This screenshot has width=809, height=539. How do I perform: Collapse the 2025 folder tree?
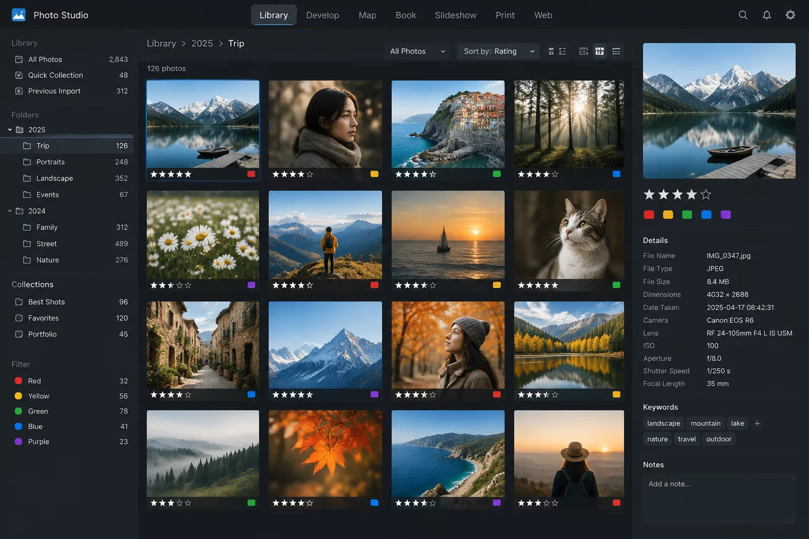pyautogui.click(x=10, y=129)
